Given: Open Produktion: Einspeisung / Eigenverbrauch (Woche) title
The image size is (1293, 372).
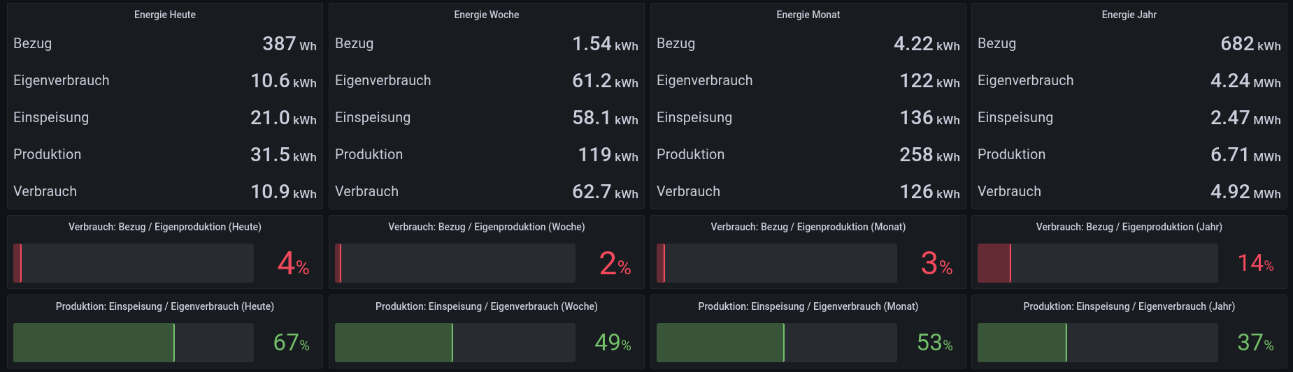Looking at the screenshot, I should 486,306.
